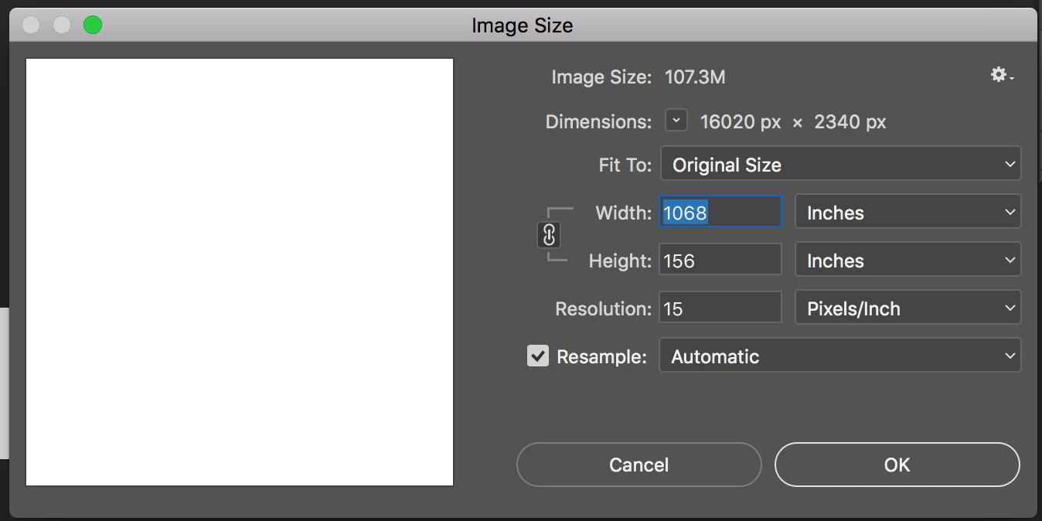
Task: Open the Fit To dropdown
Action: click(840, 164)
